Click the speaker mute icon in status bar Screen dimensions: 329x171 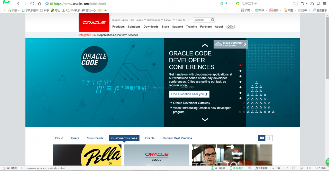[309, 168]
